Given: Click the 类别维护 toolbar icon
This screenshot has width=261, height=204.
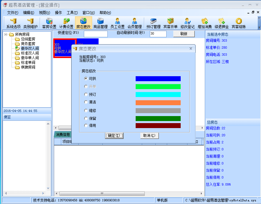Looking at the screenshot, I should (30, 23).
